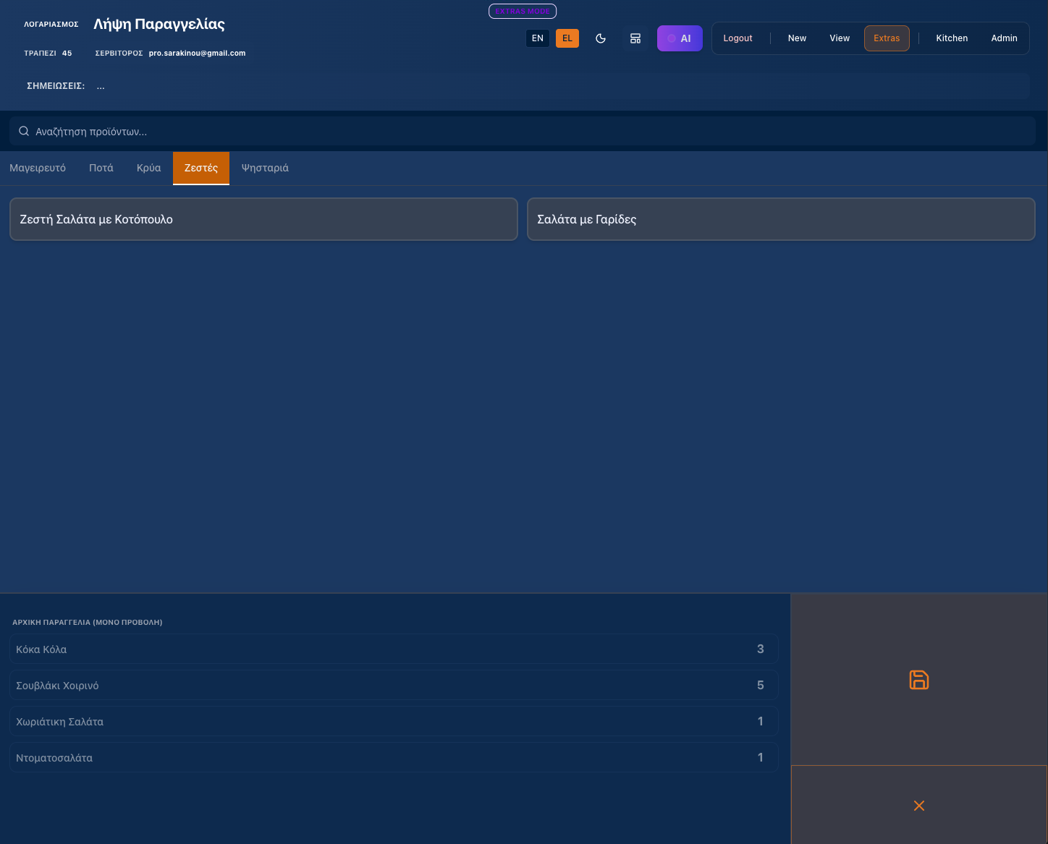Click the View navigation button
The image size is (1048, 844).
[x=840, y=38]
